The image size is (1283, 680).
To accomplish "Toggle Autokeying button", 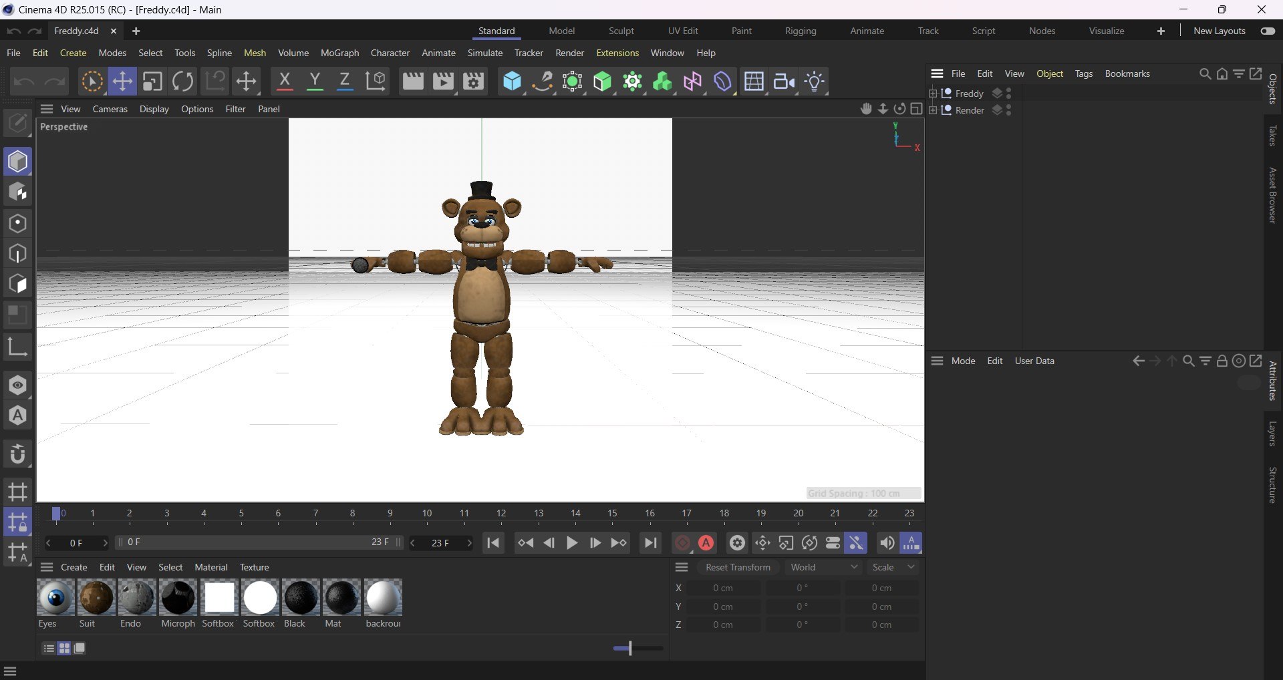I will point(706,543).
